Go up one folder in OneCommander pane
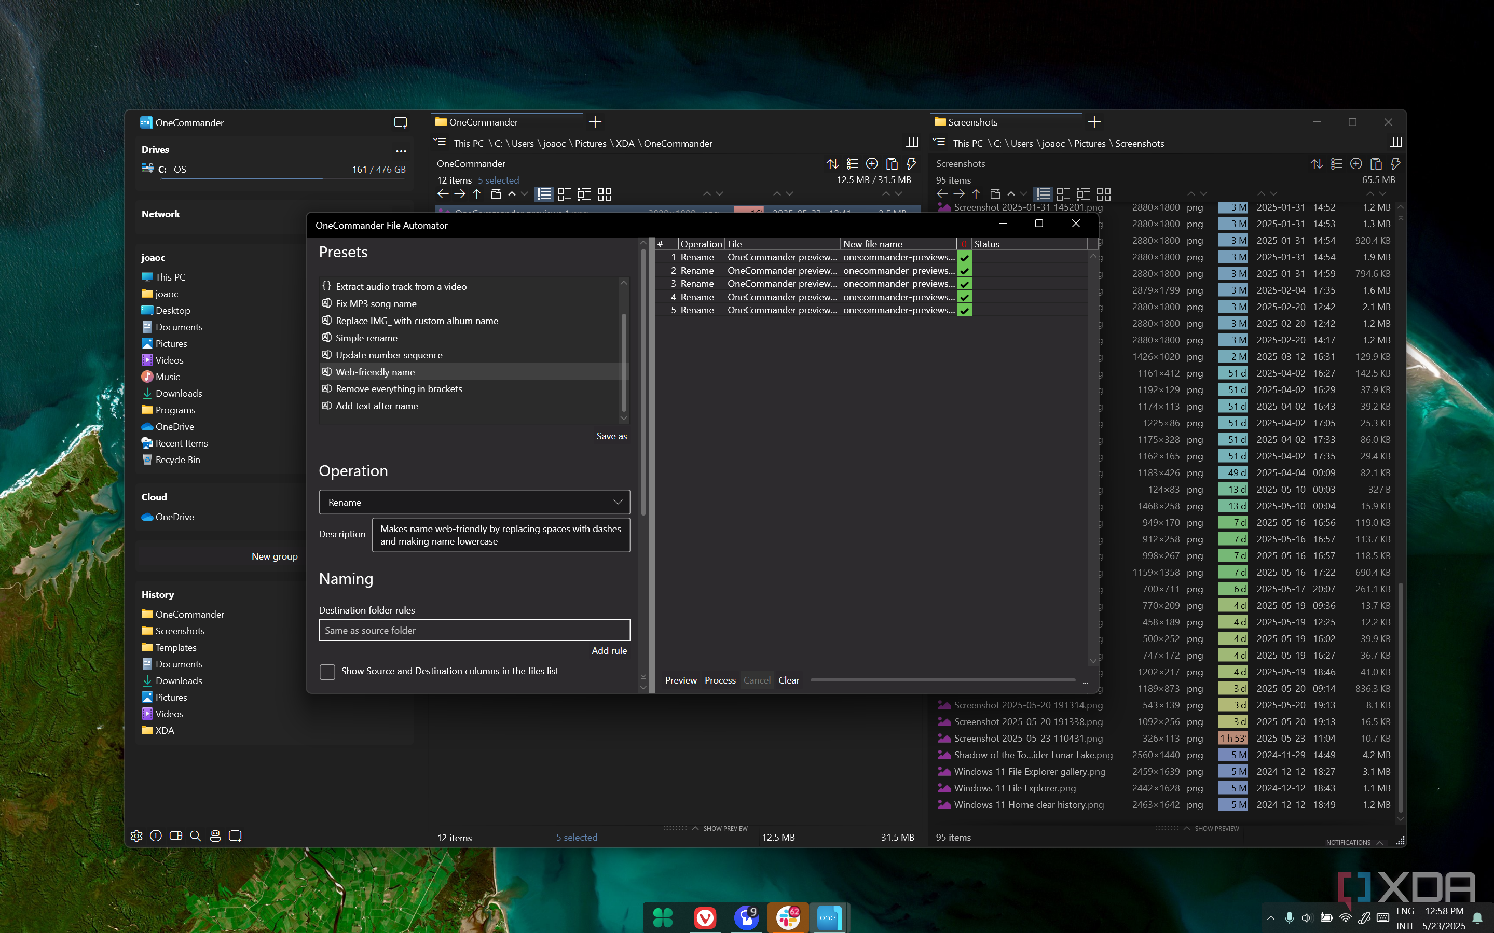The width and height of the screenshot is (1494, 933). click(476, 194)
